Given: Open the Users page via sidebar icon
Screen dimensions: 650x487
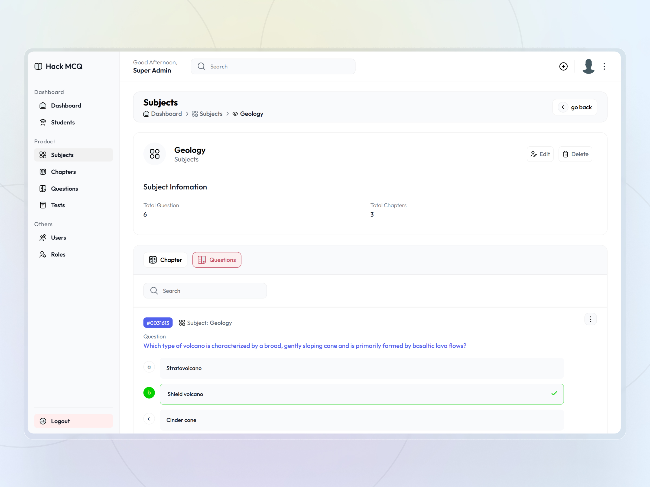Looking at the screenshot, I should [43, 238].
